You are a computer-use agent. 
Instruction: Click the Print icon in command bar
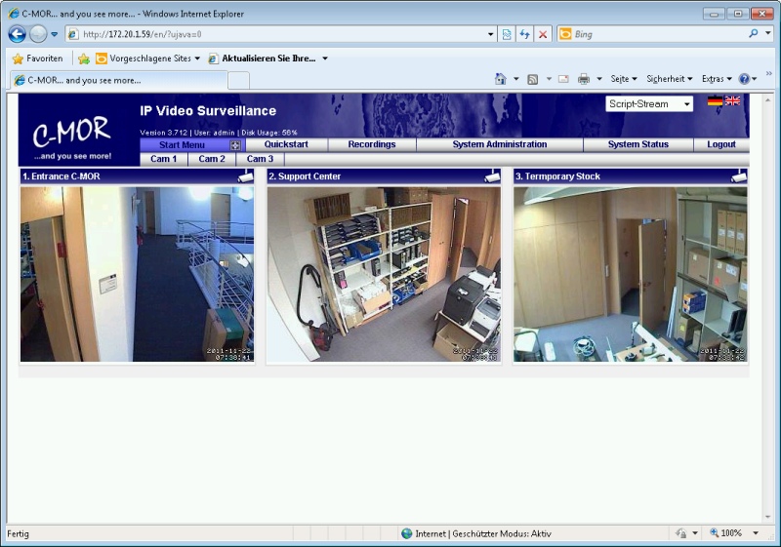[583, 79]
